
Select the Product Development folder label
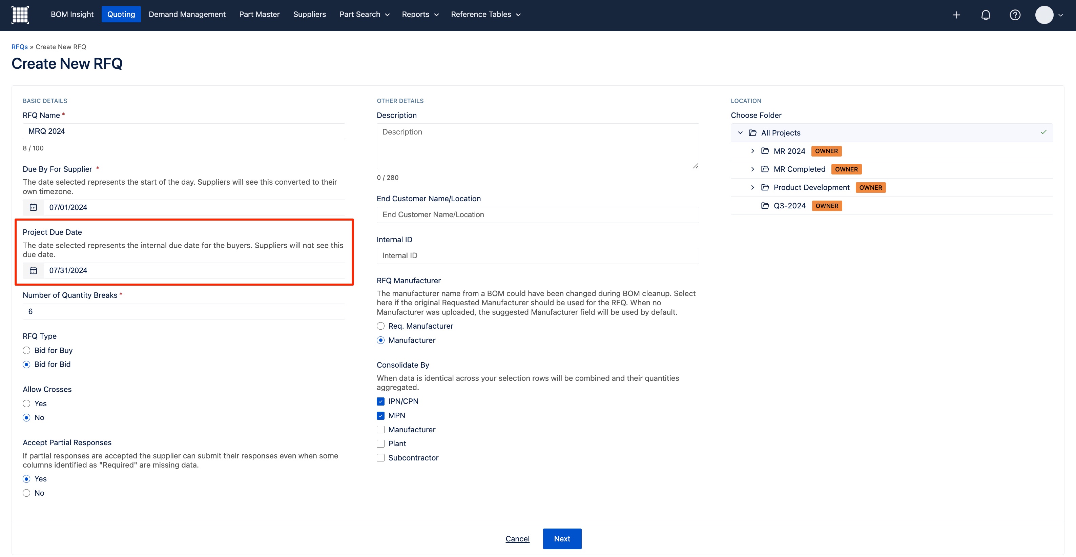pos(812,187)
